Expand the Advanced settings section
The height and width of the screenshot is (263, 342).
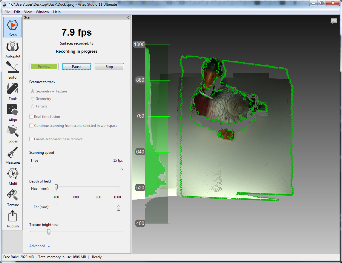40,246
